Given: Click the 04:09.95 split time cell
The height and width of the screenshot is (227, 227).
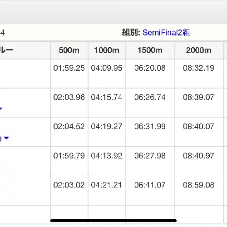Looking at the screenshot, I should 107,68.
